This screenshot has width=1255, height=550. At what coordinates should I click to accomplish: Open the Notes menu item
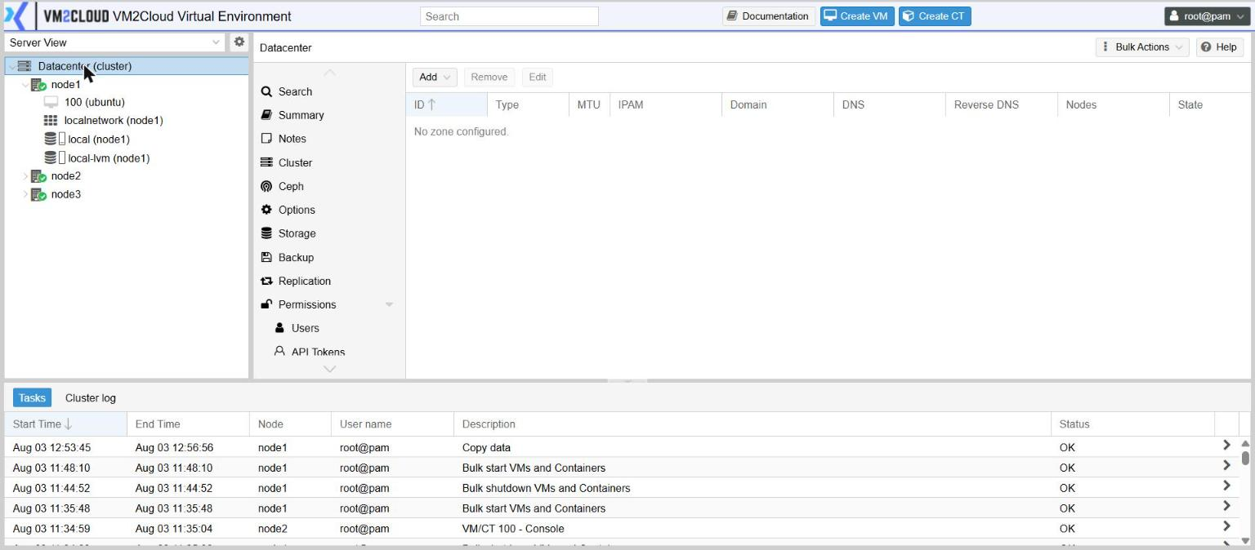point(292,139)
